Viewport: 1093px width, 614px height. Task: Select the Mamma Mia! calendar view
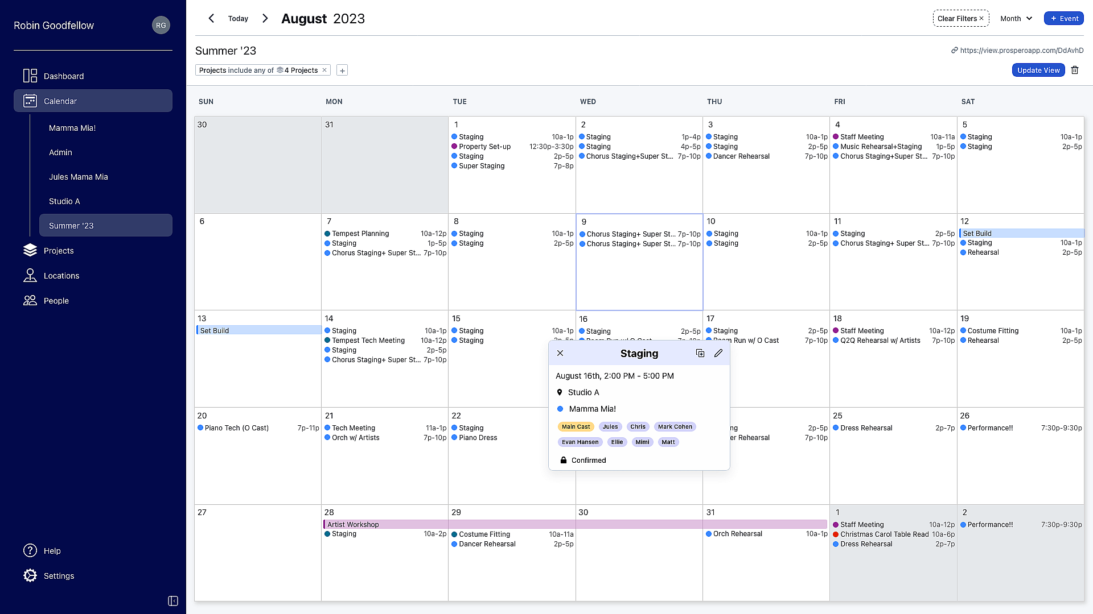(72, 128)
